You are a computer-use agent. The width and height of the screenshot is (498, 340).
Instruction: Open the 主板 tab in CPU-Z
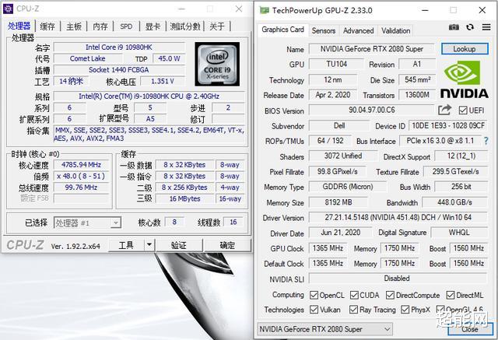74,26
